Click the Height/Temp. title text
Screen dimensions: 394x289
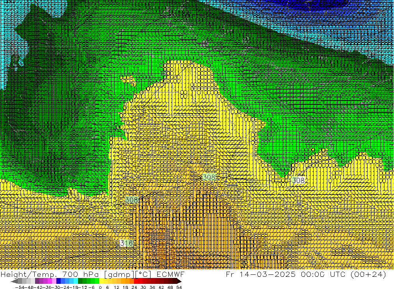coord(28,275)
